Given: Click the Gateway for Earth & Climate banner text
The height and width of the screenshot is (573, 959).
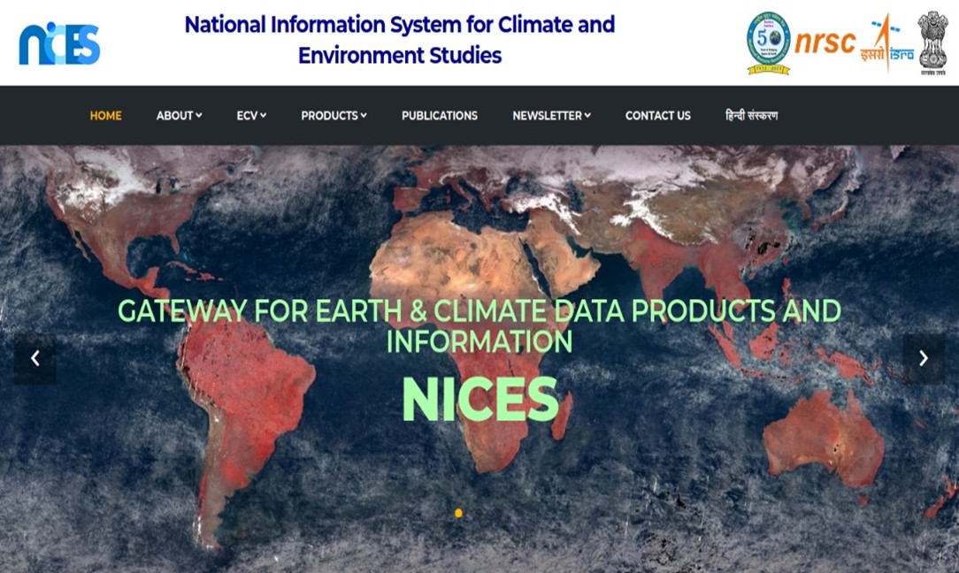Looking at the screenshot, I should tap(479, 326).
